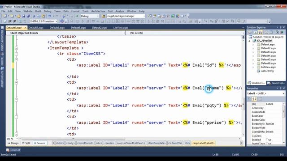Screen dimensions: 287x161
Task: Switch to Split view
Action: coord(26,143)
